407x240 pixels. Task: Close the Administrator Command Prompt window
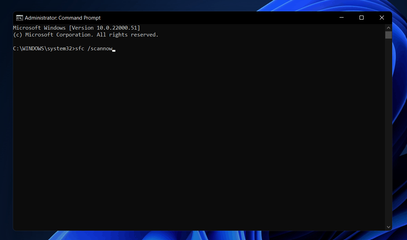point(382,18)
